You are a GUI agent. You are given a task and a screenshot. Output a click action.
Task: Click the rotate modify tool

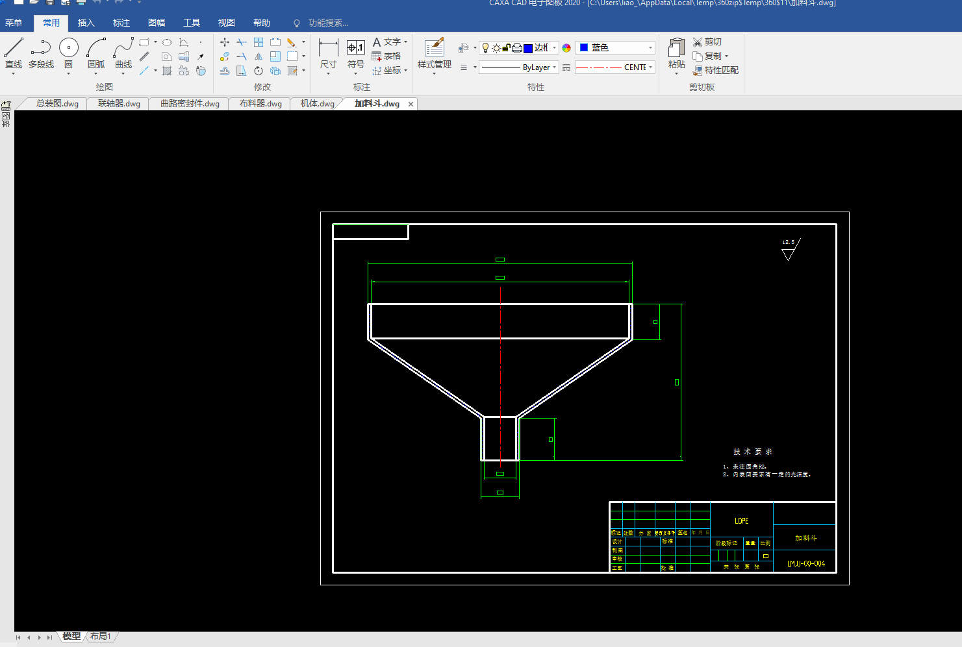[259, 71]
